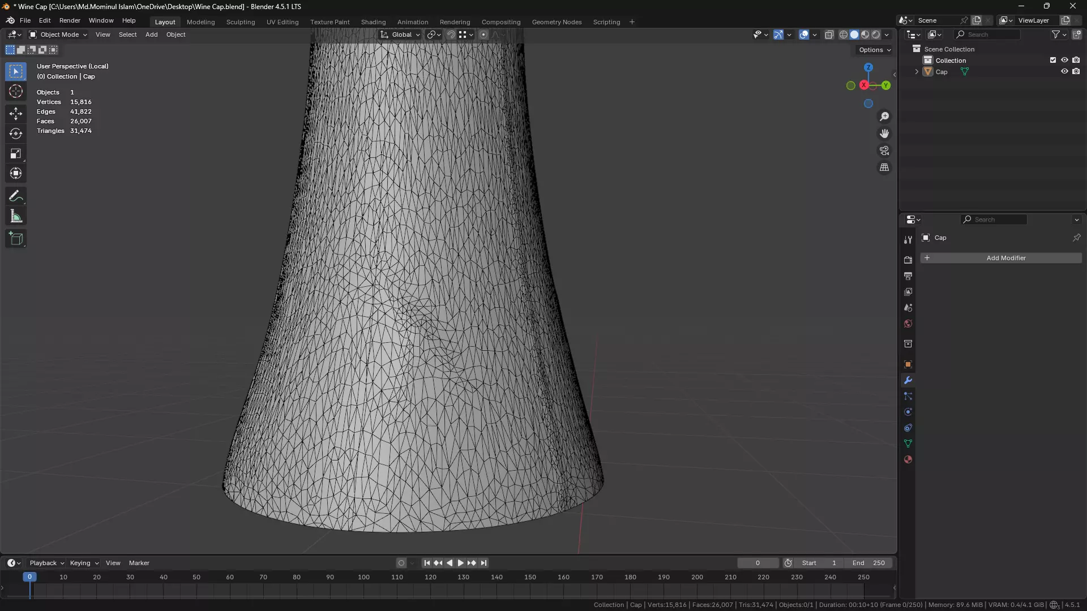Toggle Collection exclude checkbox in outliner
Image resolution: width=1087 pixels, height=611 pixels.
pos(1053,60)
